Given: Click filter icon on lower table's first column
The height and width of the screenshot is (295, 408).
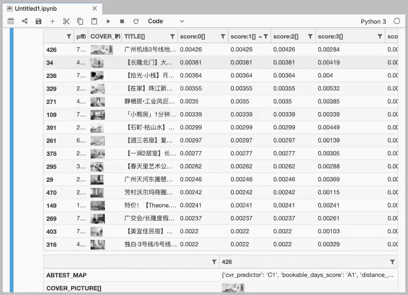Looking at the screenshot, I should pos(214,262).
